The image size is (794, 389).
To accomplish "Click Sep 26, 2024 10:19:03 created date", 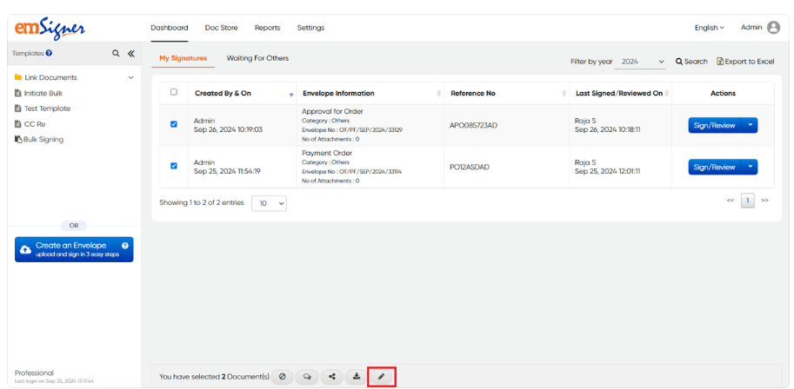I will point(228,130).
